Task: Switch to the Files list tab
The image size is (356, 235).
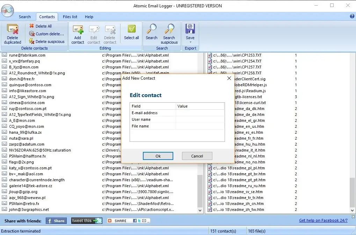Action: [70, 16]
